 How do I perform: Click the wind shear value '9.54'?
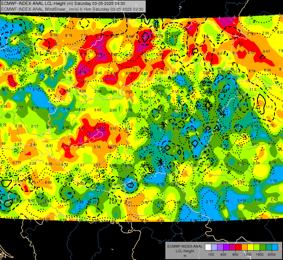(x=128, y=166)
